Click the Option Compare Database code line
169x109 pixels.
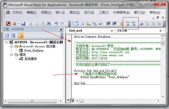click(x=92, y=36)
